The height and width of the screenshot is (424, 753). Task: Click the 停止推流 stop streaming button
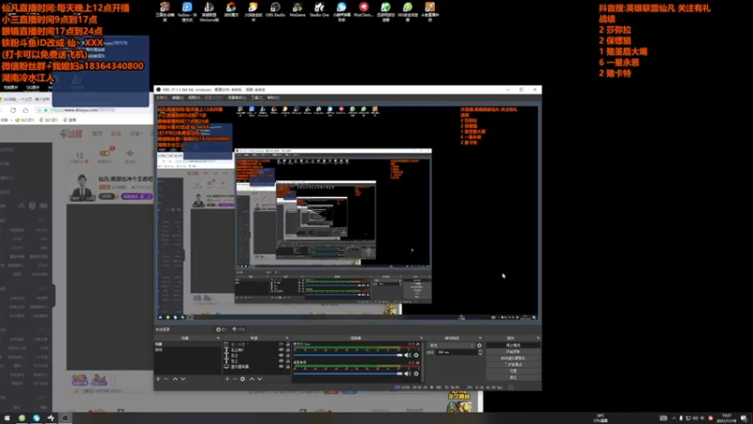coord(513,345)
